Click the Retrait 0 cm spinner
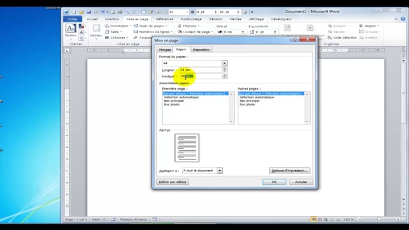Image resolution: width=409 pixels, height=230 pixels. click(x=243, y=32)
